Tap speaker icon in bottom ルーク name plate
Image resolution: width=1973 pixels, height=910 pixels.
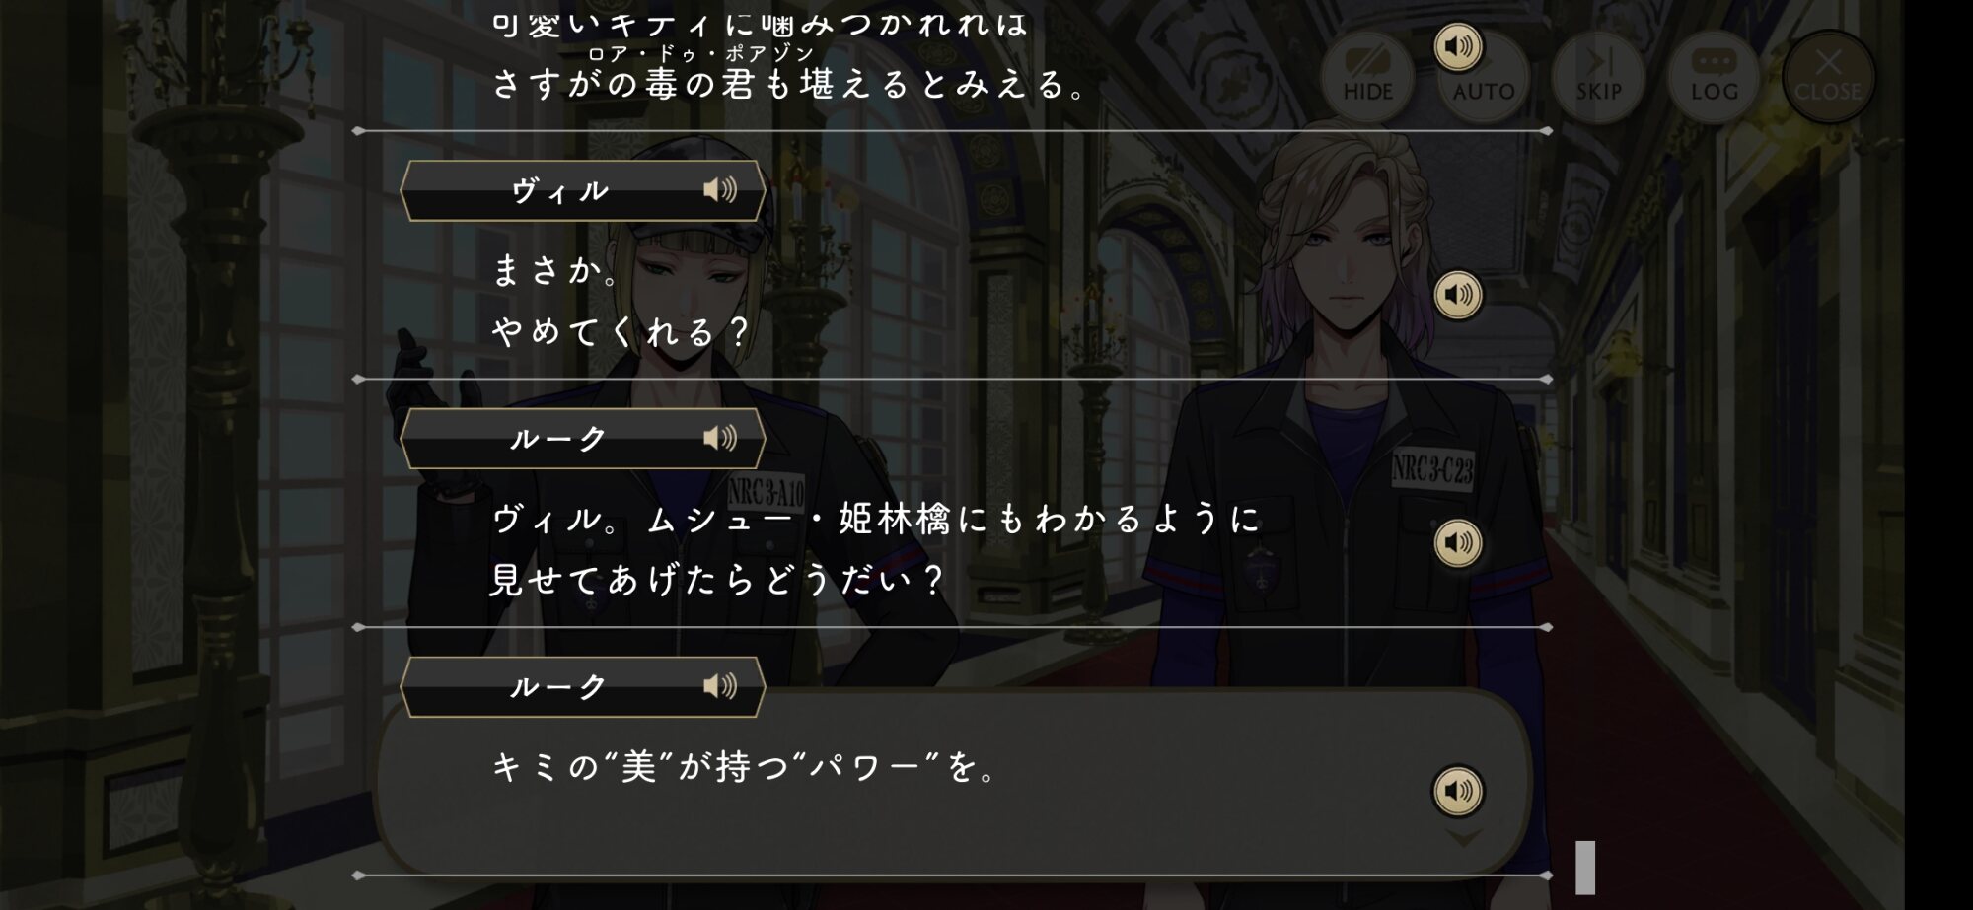tap(720, 685)
